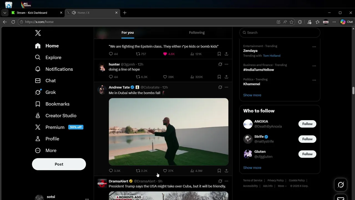Unlike the post with 4.6K likes
This screenshot has width=355, height=200.
[169, 54]
